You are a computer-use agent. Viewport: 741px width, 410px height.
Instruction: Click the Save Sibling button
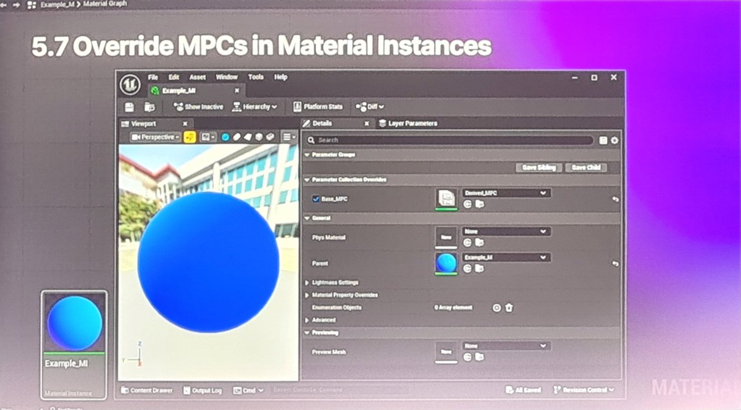click(539, 167)
